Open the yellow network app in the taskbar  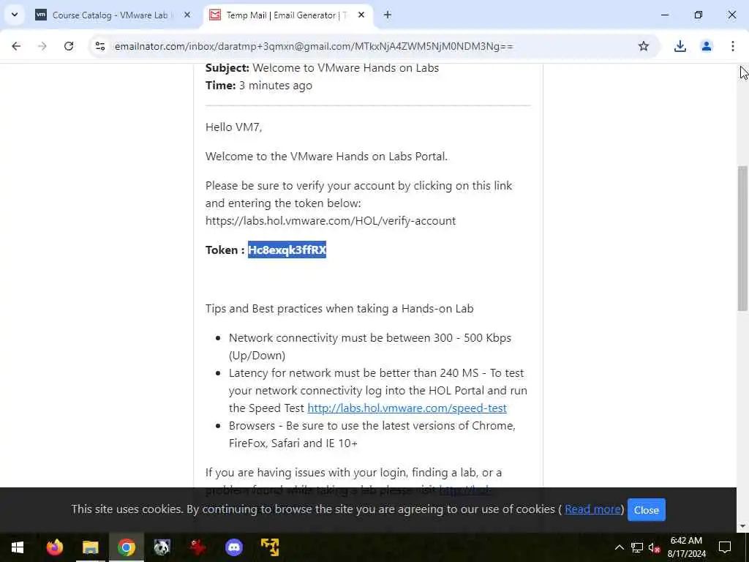click(x=269, y=547)
